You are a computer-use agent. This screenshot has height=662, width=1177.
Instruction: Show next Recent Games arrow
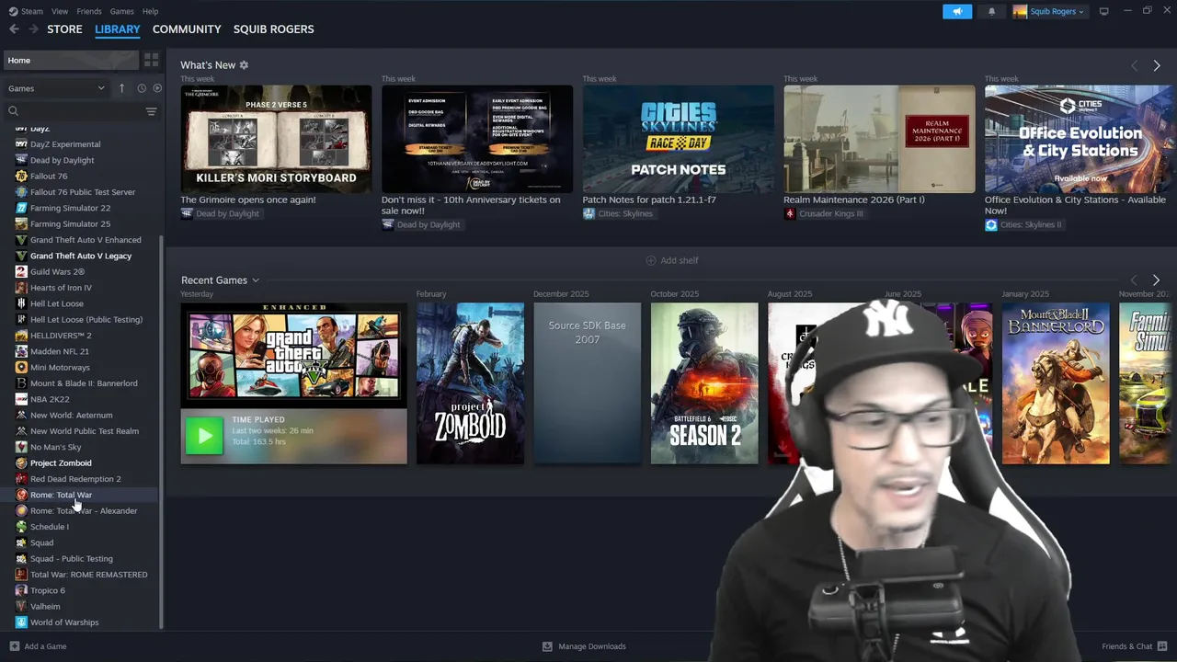1157,280
